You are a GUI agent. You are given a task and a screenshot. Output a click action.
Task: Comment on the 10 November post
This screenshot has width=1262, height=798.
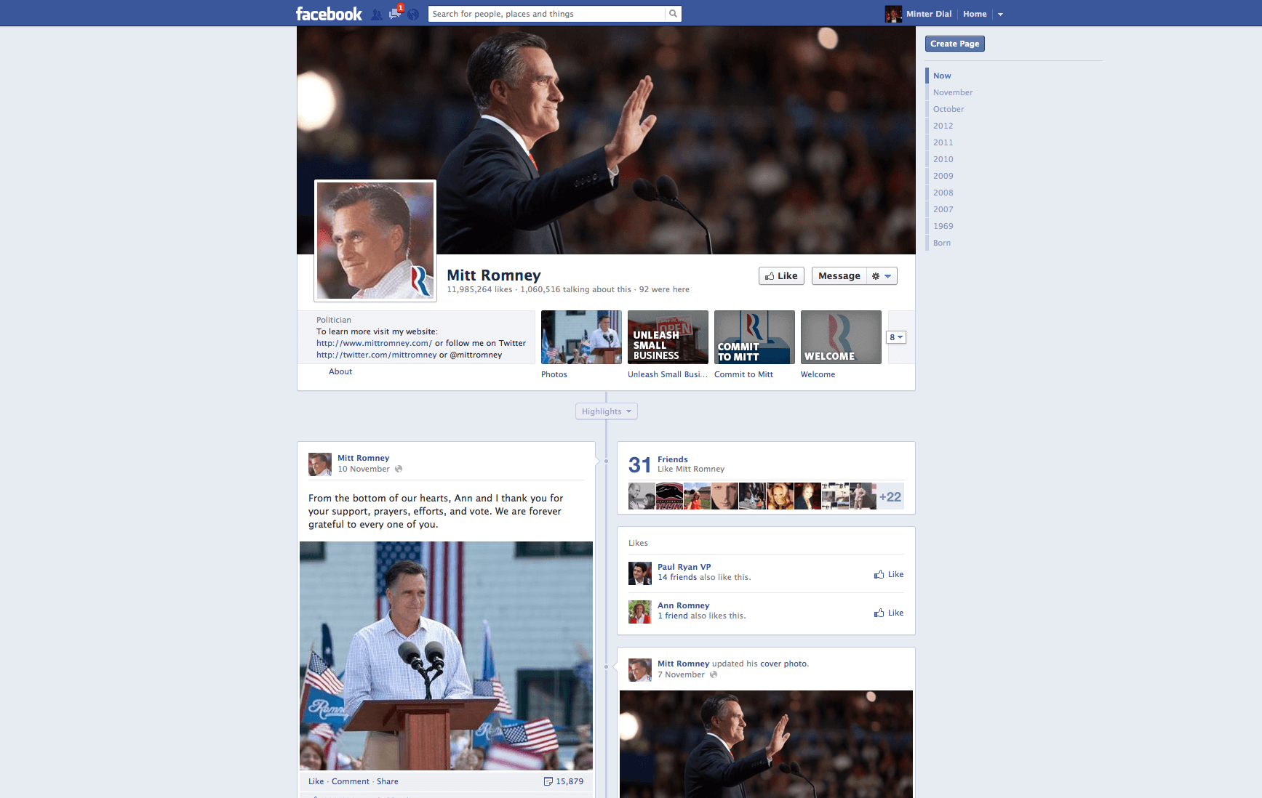[351, 781]
